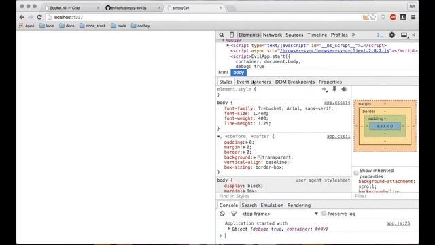Image resolution: width=435 pixels, height=245 pixels.
Task: Expand the padding shorthand property
Action: click(x=247, y=142)
